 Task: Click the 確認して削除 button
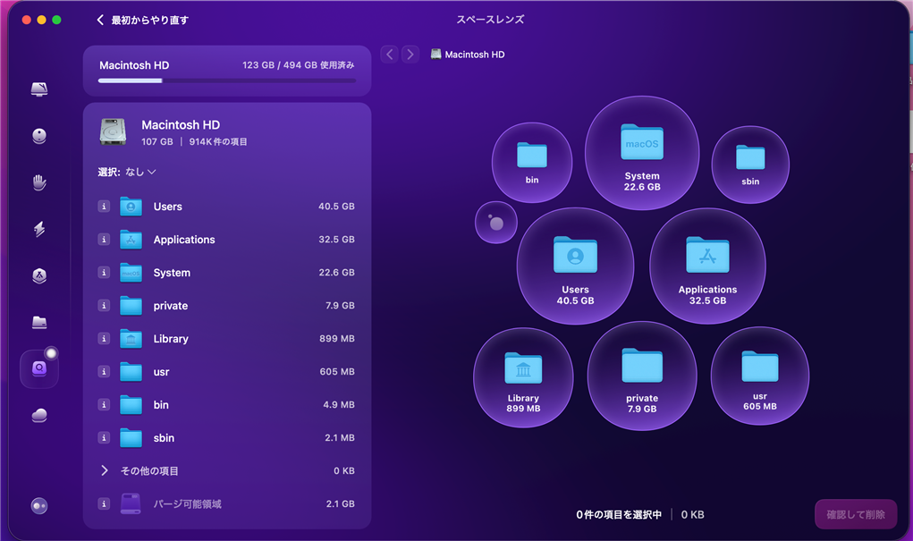coord(856,514)
